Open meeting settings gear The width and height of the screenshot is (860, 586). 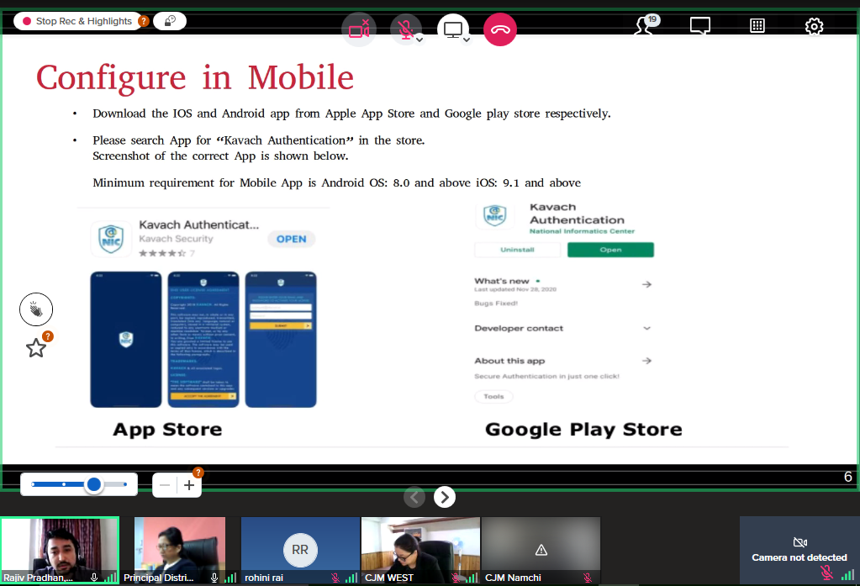tap(814, 26)
